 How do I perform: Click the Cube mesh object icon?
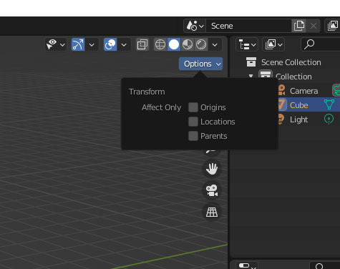click(282, 104)
